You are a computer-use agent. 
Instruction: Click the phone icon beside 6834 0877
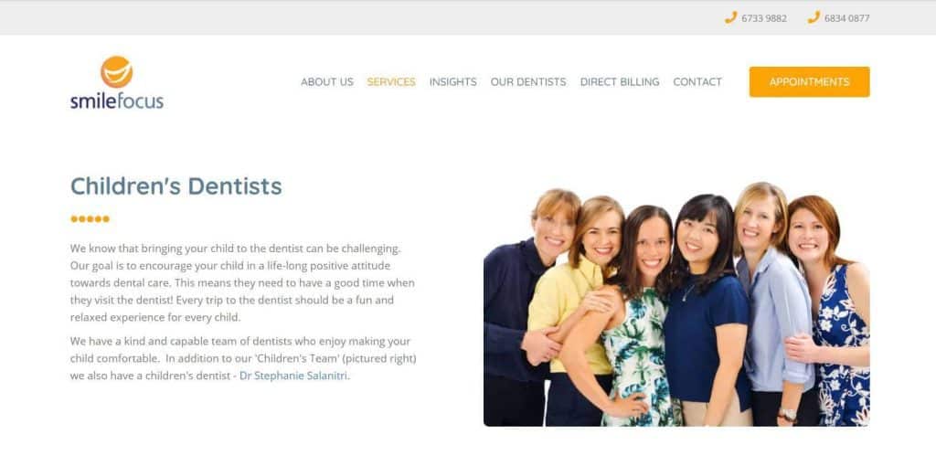pos(814,17)
